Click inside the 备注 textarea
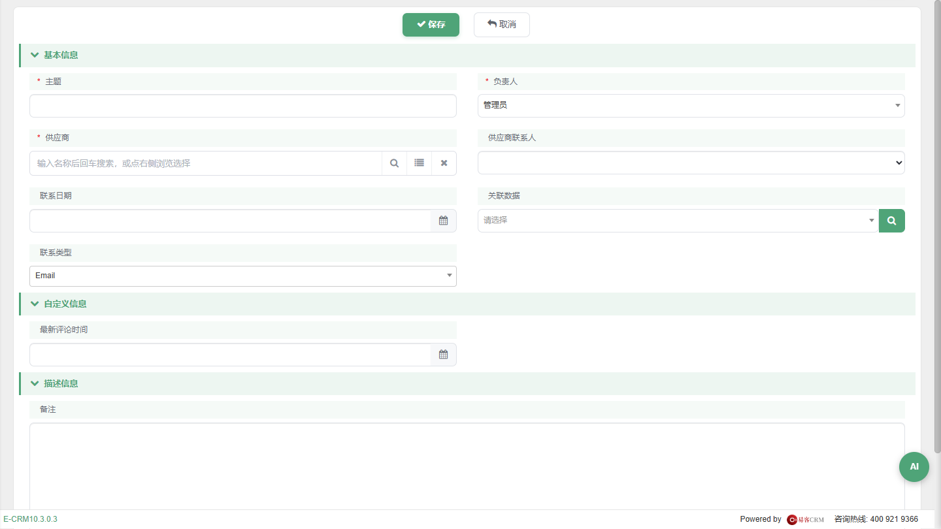941x529 pixels. pyautogui.click(x=467, y=466)
